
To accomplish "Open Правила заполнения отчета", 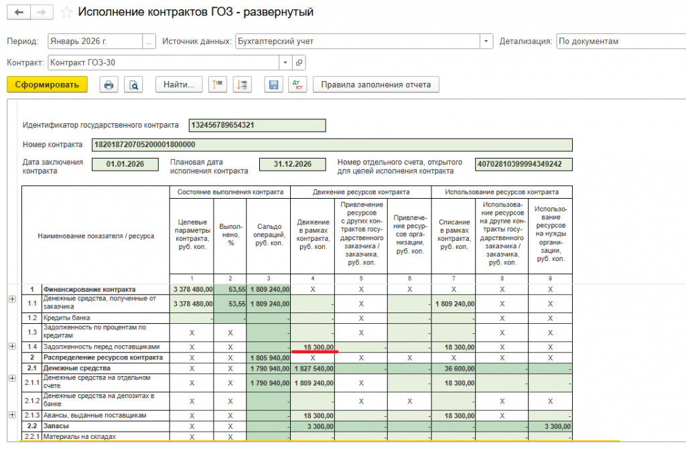I will click(x=376, y=85).
